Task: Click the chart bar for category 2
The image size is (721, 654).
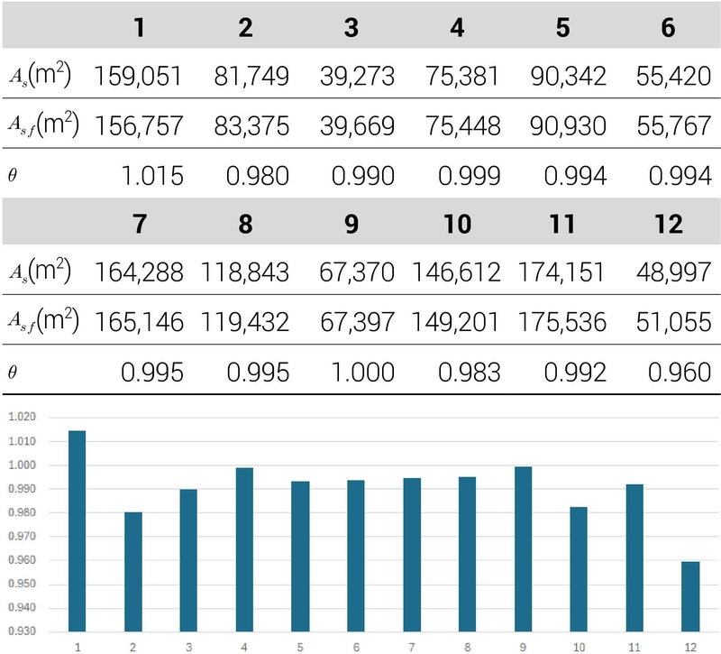Action: 132,571
